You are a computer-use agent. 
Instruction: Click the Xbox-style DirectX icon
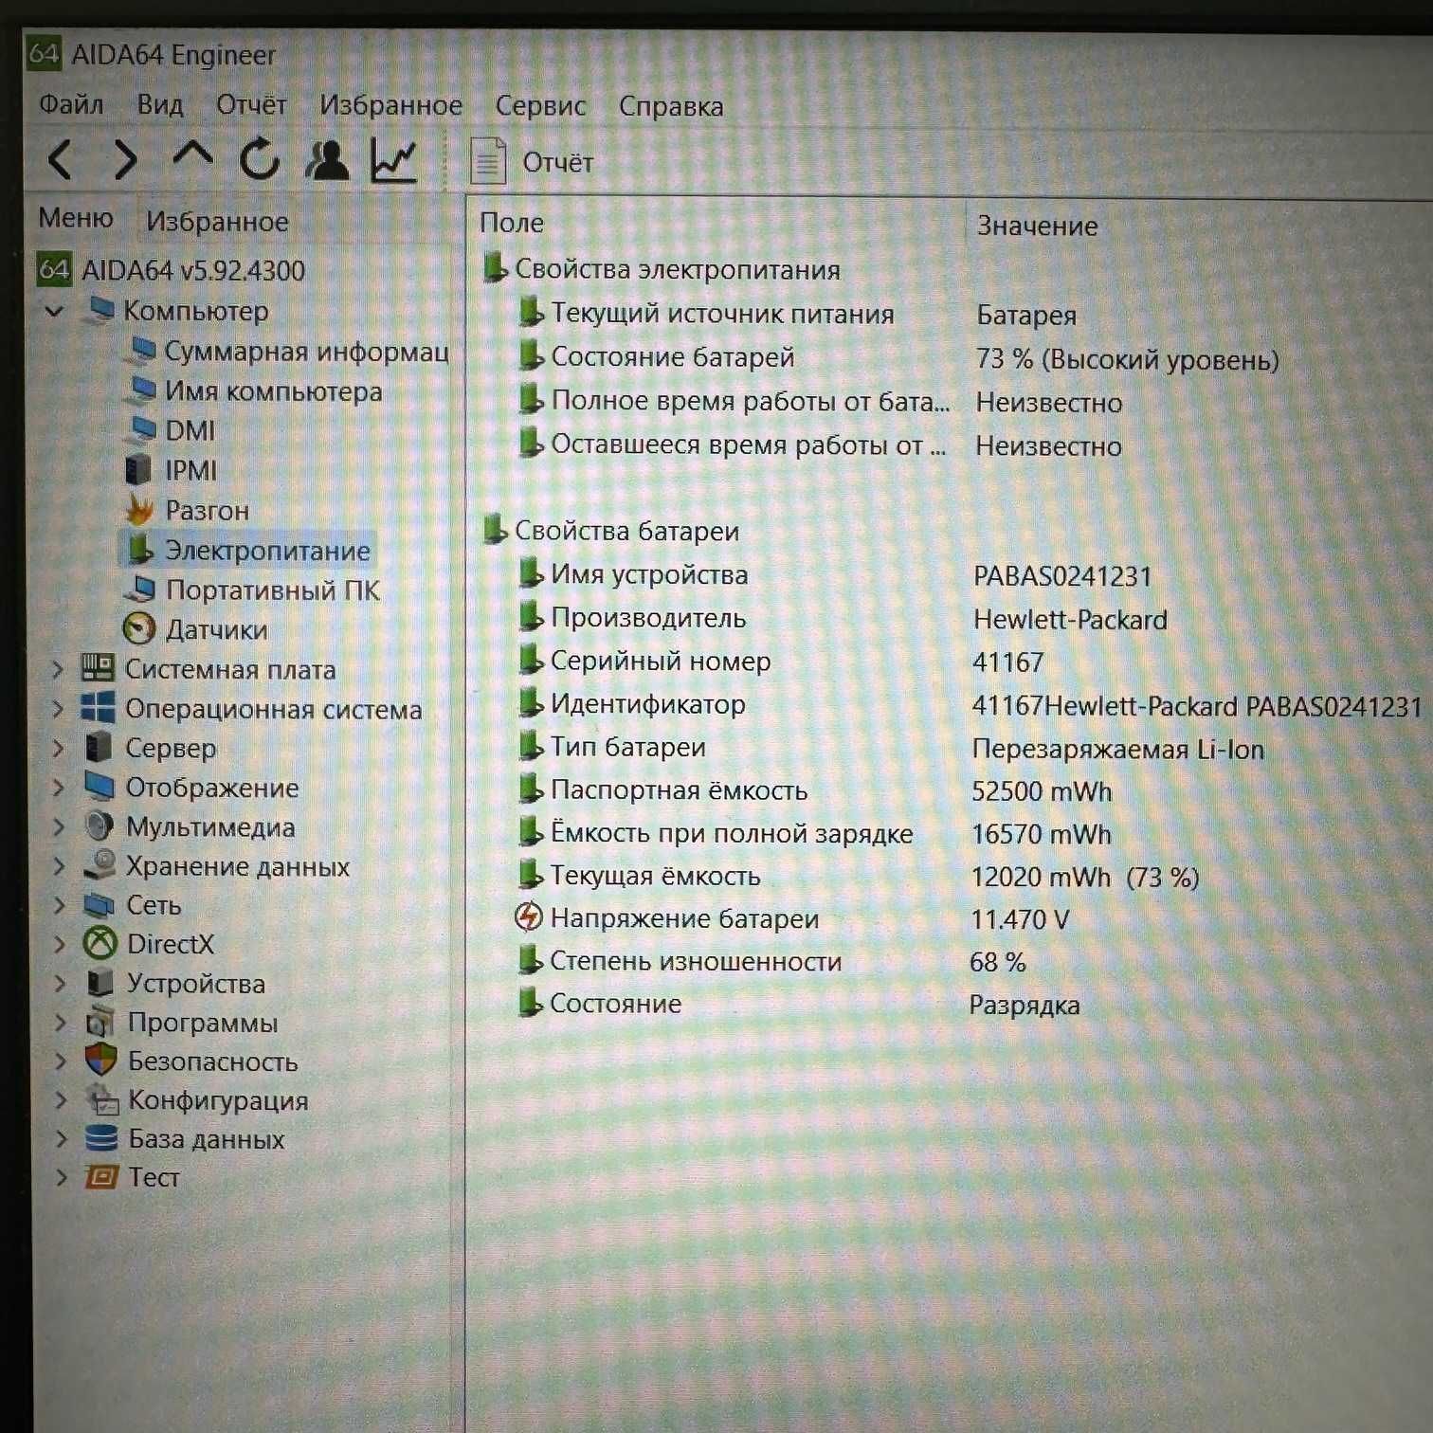click(x=100, y=943)
